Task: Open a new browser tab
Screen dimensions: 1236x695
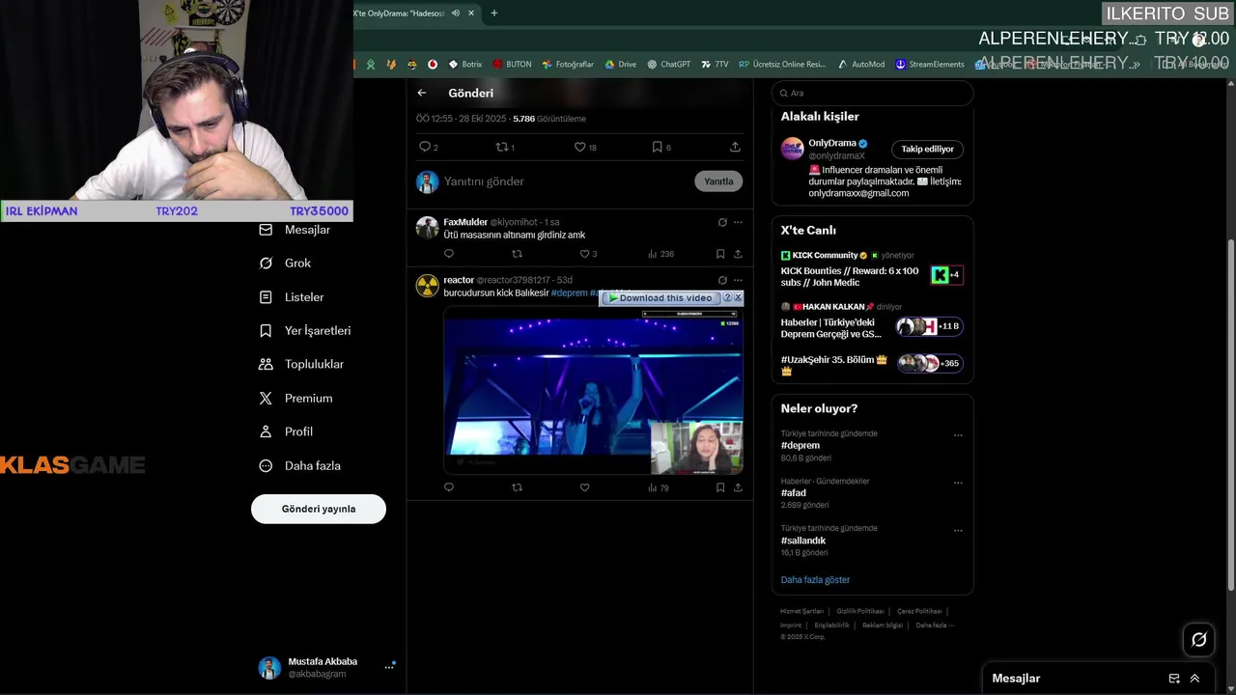Action: pos(494,13)
